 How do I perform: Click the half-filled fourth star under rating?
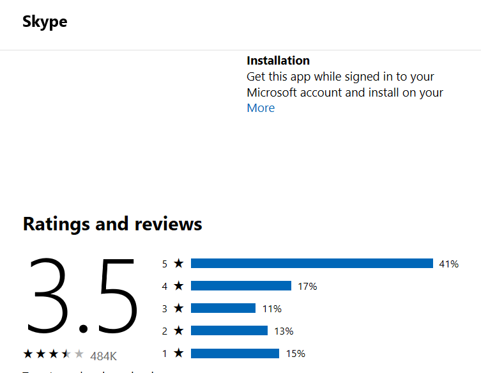[66, 354]
